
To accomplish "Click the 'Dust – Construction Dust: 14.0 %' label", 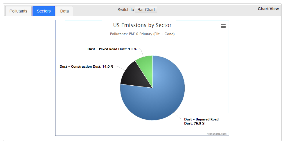I will [x=86, y=66].
